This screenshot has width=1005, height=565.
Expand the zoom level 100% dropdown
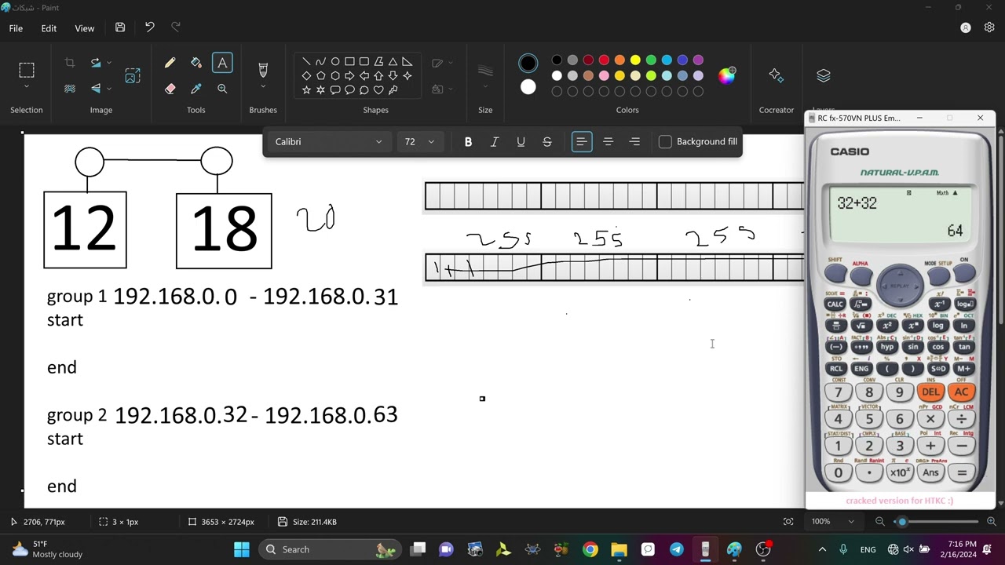tap(852, 522)
